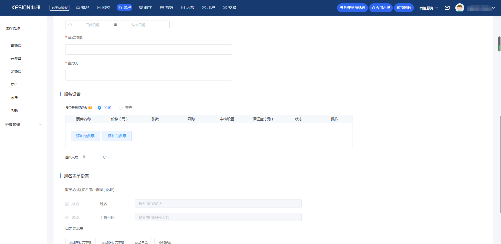Screen dimensions: 501x244
Task: Open the 交易 navigation item
Action: coord(229,8)
